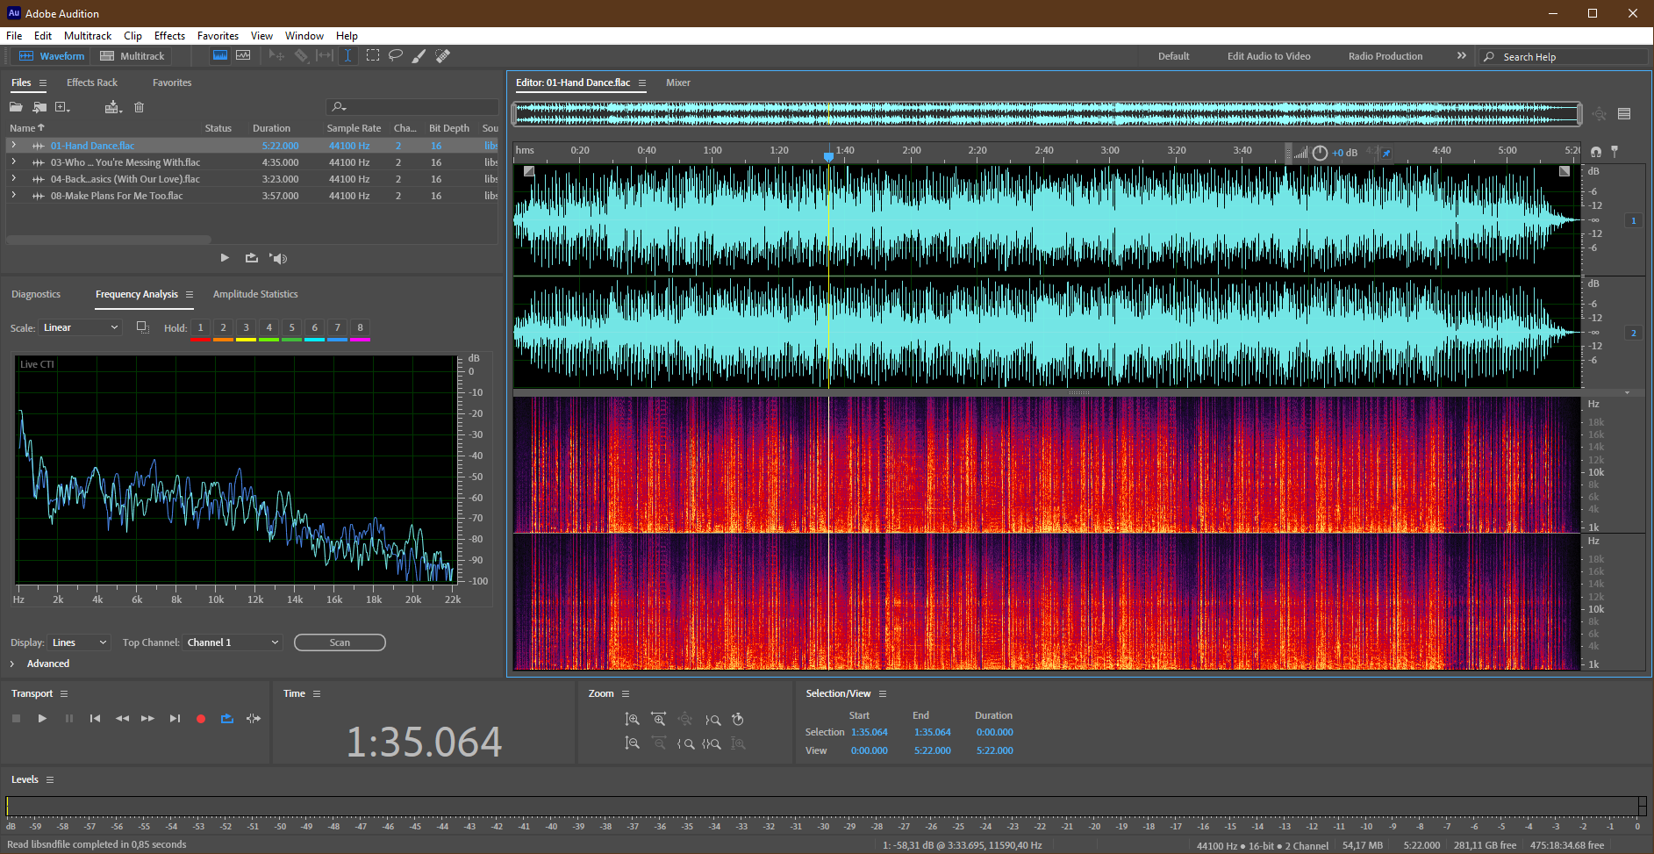The image size is (1654, 854).
Task: Click the Pause button in Transport
Action: pyautogui.click(x=69, y=718)
